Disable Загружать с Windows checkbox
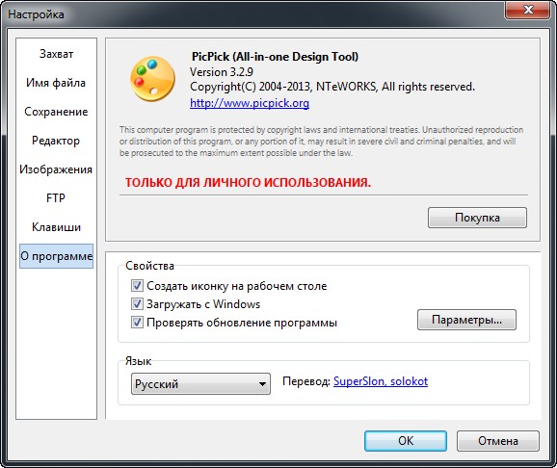 [x=137, y=304]
